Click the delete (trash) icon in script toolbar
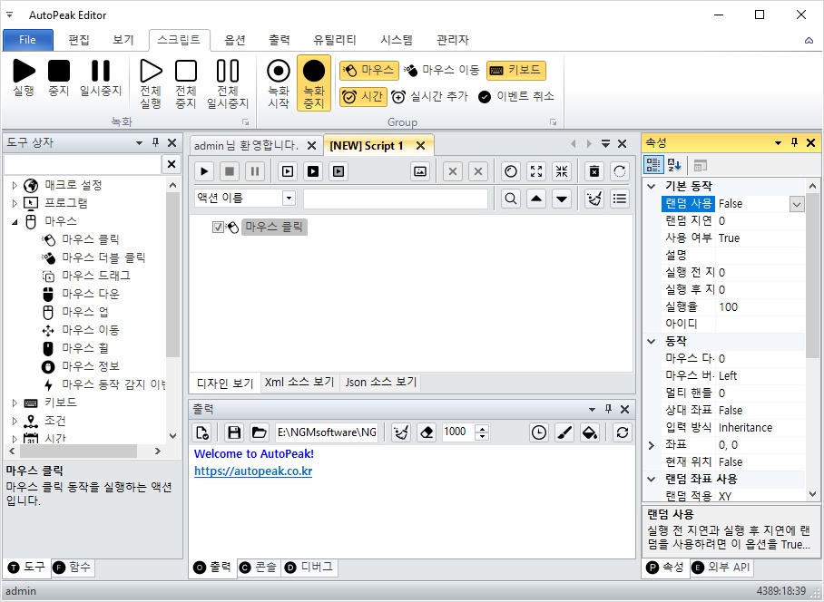The width and height of the screenshot is (824, 602). (x=594, y=171)
